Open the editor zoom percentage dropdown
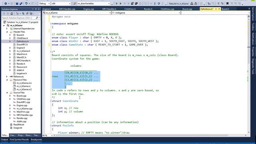The height and width of the screenshot is (144, 256). [52, 135]
